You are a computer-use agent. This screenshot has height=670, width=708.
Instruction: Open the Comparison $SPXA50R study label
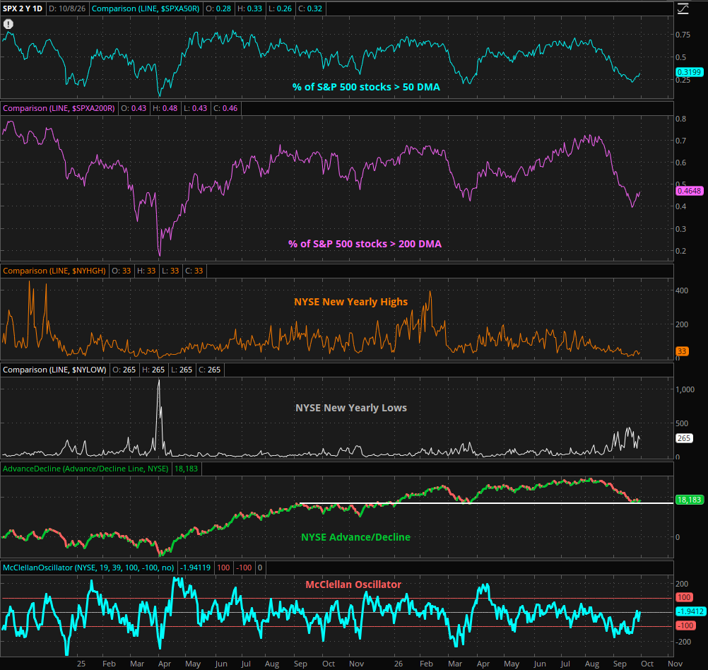pyautogui.click(x=146, y=8)
